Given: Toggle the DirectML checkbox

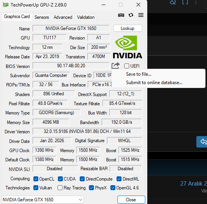Looking at the screenshot, I should pyautogui.click(x=119, y=179).
